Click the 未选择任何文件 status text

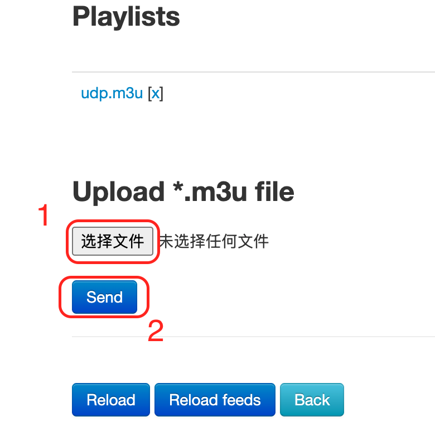coord(214,241)
